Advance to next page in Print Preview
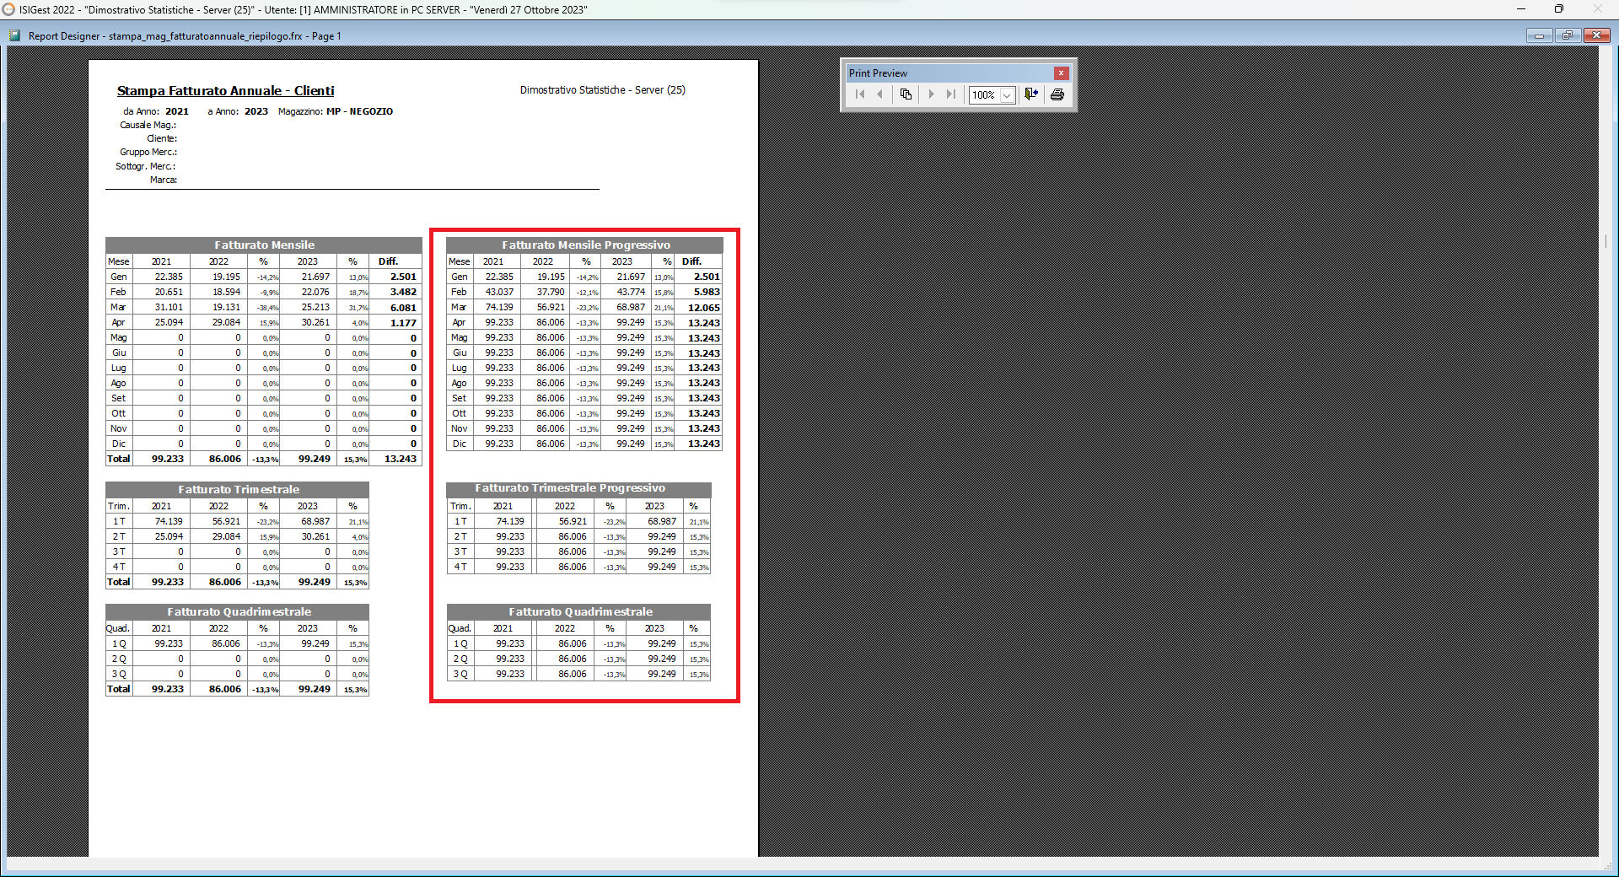This screenshot has width=1619, height=877. pos(931,94)
